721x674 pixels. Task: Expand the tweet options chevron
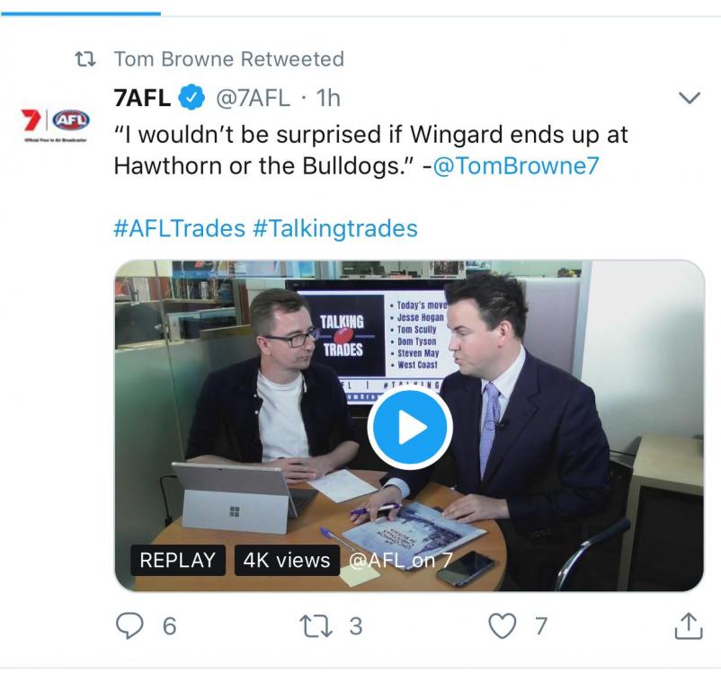click(x=687, y=97)
